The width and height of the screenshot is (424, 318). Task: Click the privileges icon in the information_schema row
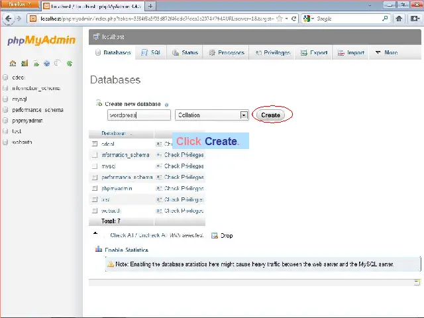pos(159,155)
